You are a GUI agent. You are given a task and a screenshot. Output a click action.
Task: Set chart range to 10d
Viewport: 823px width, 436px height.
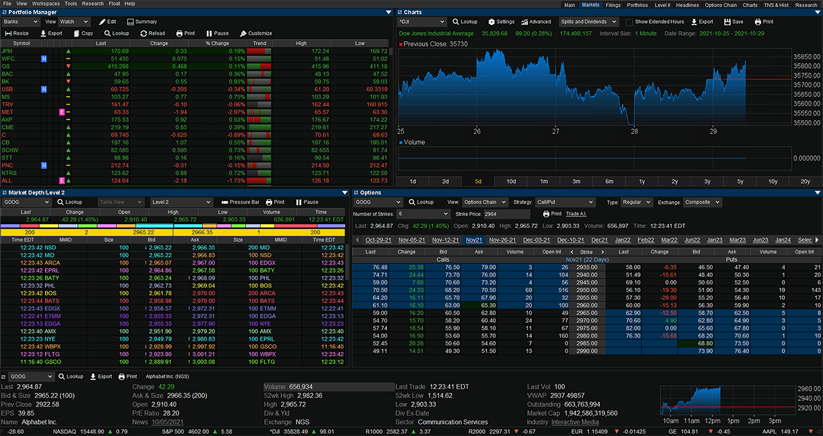511,182
